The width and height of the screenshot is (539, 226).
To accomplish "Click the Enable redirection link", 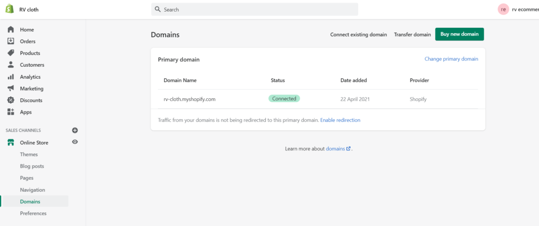I will 341,120.
